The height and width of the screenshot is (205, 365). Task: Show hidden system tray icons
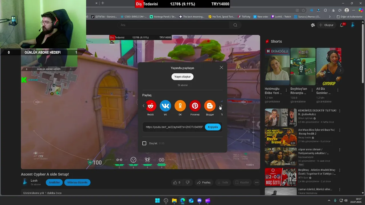click(329, 200)
